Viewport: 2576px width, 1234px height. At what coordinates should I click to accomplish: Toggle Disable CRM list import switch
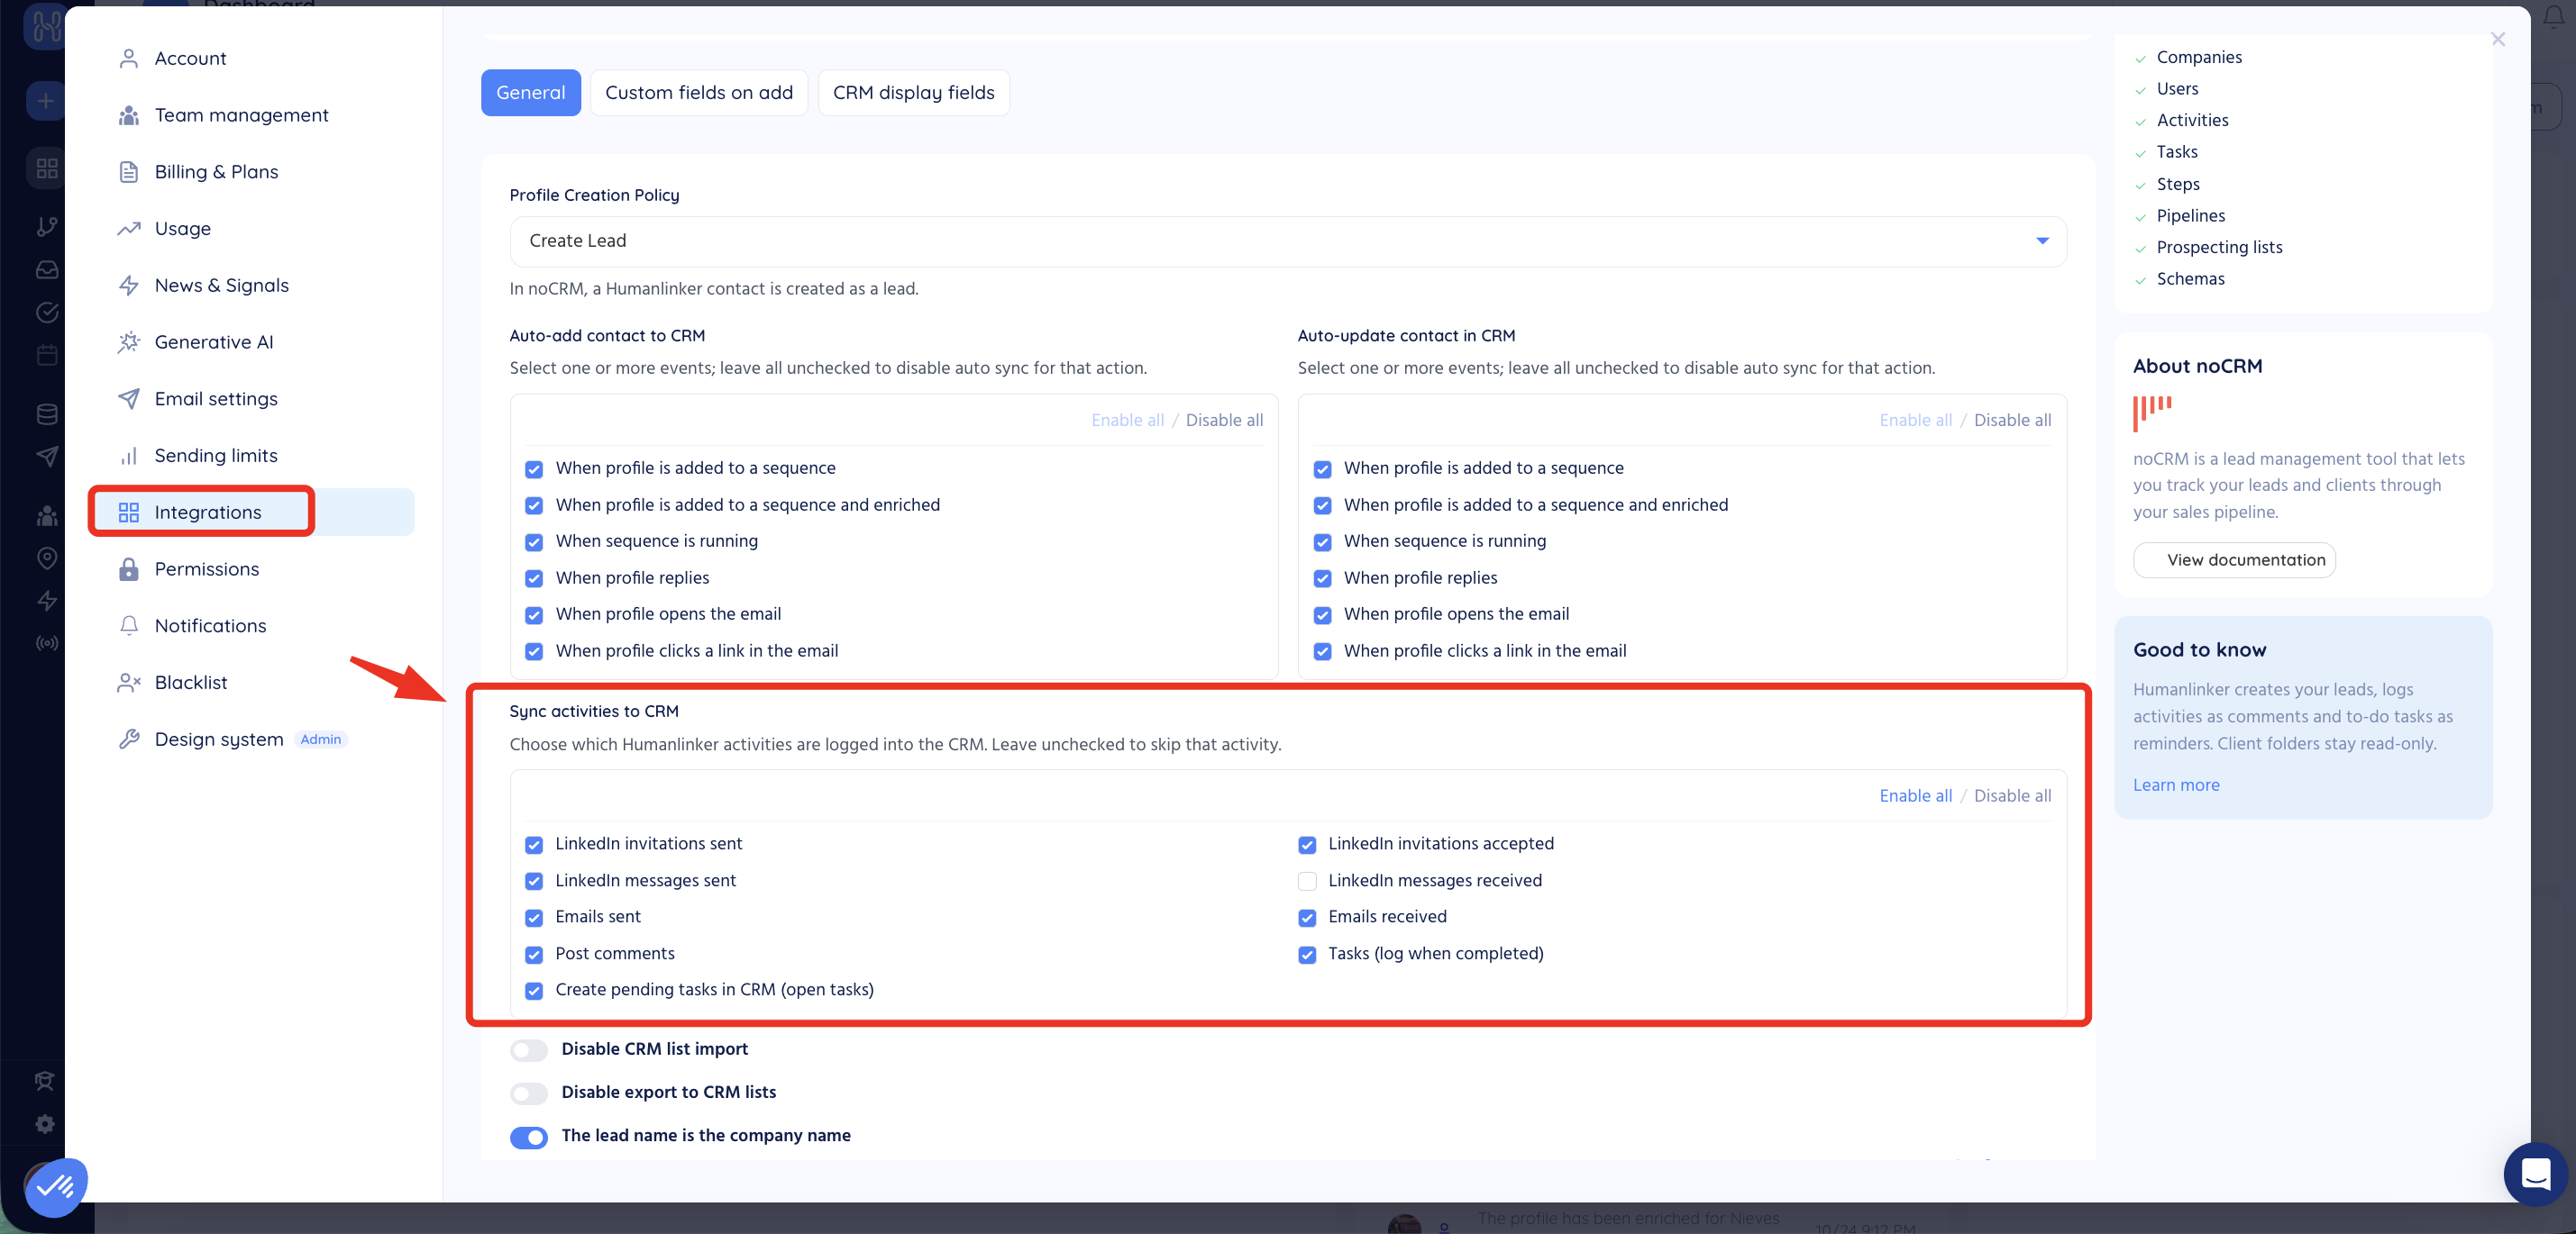point(529,1050)
